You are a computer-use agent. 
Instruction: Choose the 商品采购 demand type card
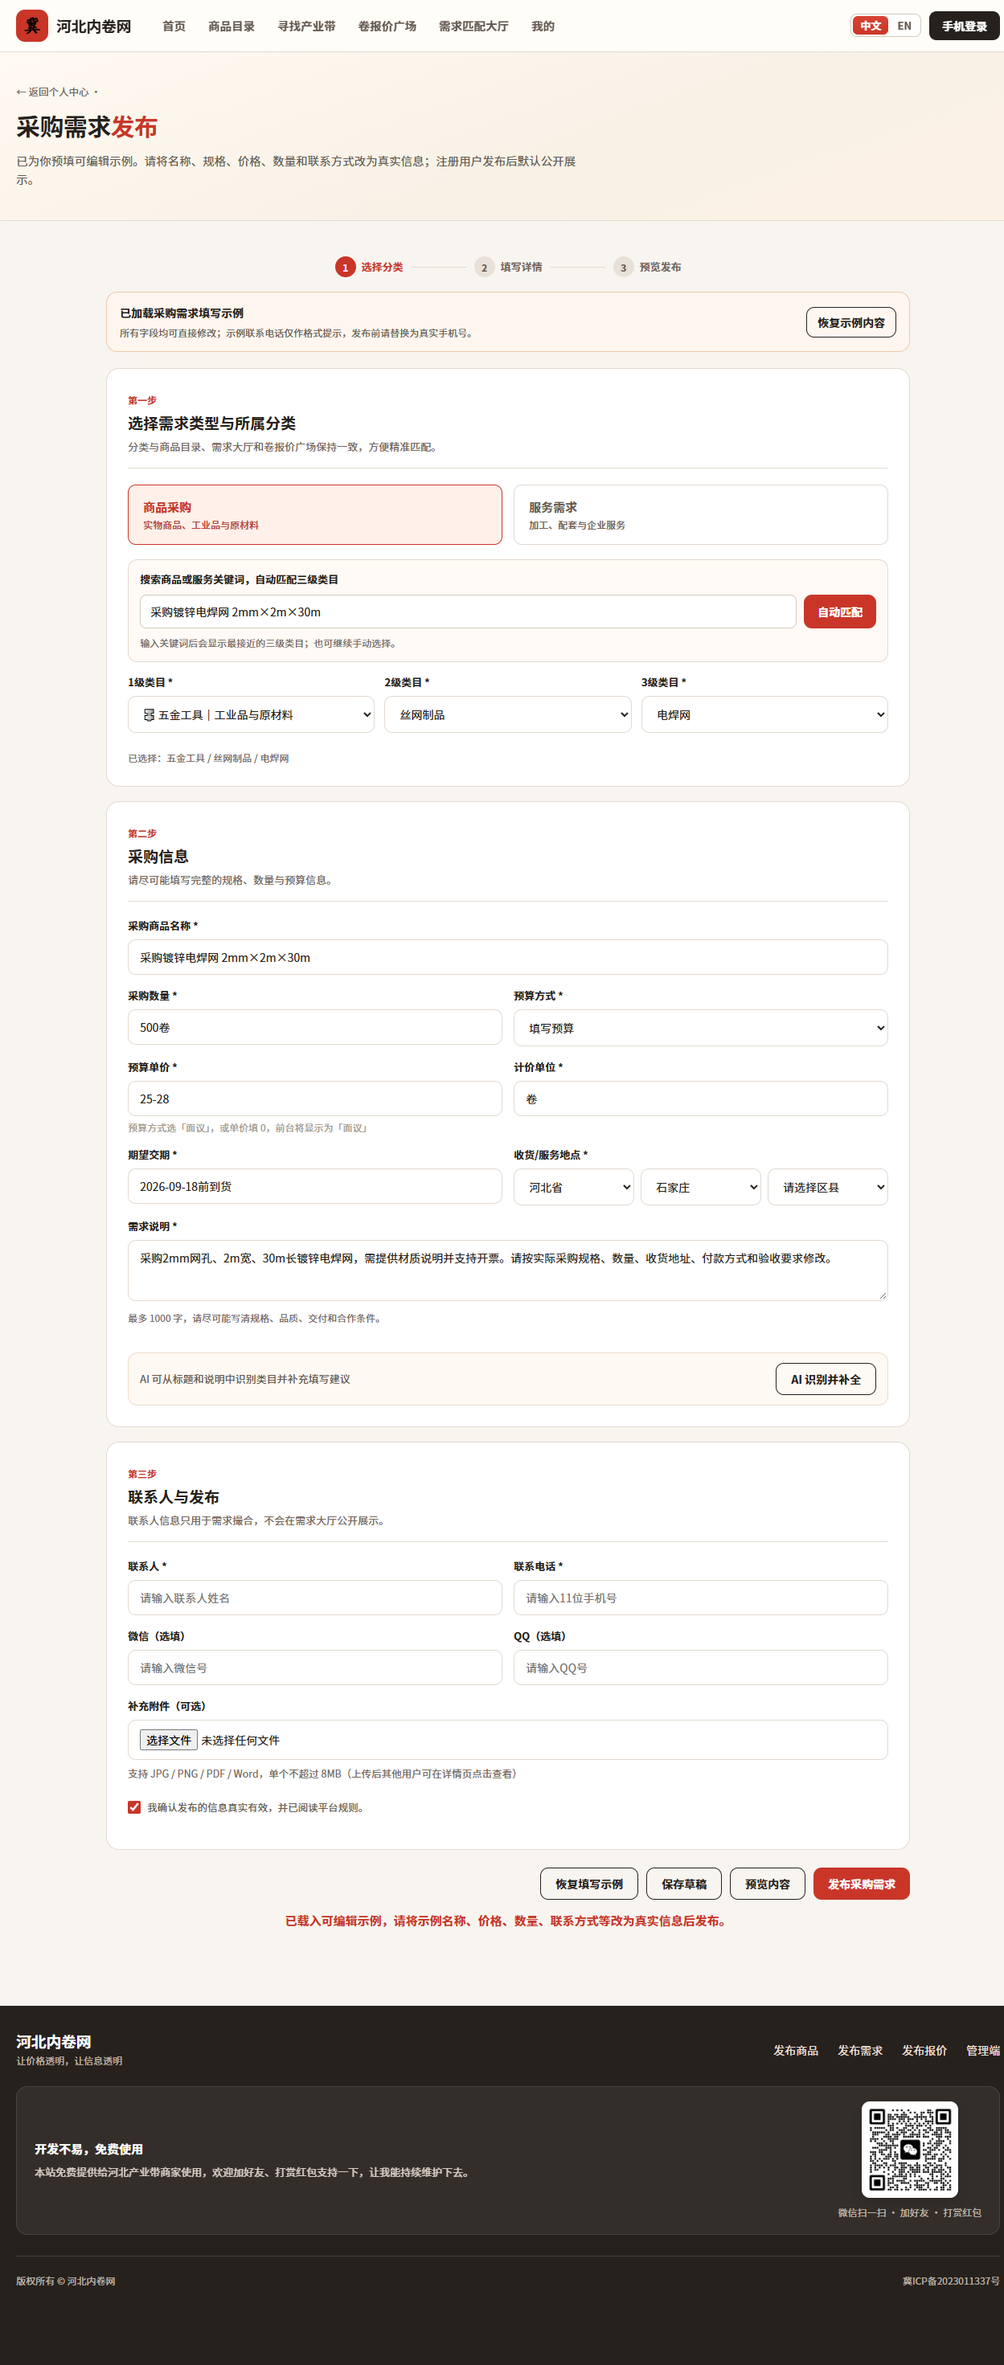coord(315,515)
